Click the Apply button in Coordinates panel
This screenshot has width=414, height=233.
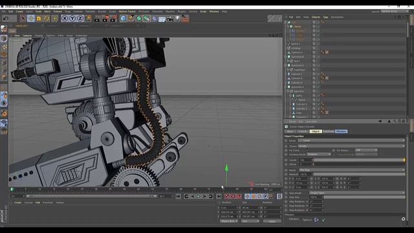[x=272, y=221]
